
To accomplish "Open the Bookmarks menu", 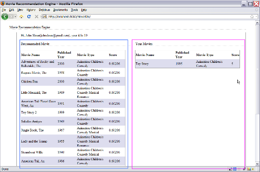I will (x=60, y=10).
